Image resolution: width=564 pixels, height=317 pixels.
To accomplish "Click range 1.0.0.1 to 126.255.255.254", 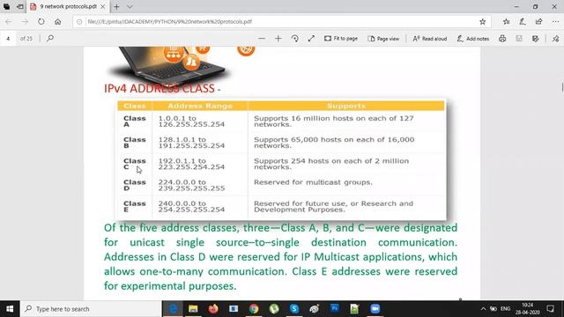I will [x=191, y=122].
